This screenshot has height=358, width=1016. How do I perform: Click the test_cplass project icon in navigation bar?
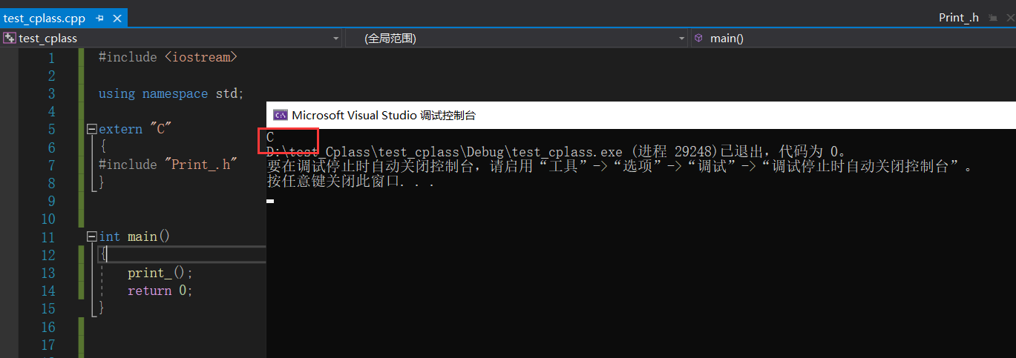click(10, 38)
